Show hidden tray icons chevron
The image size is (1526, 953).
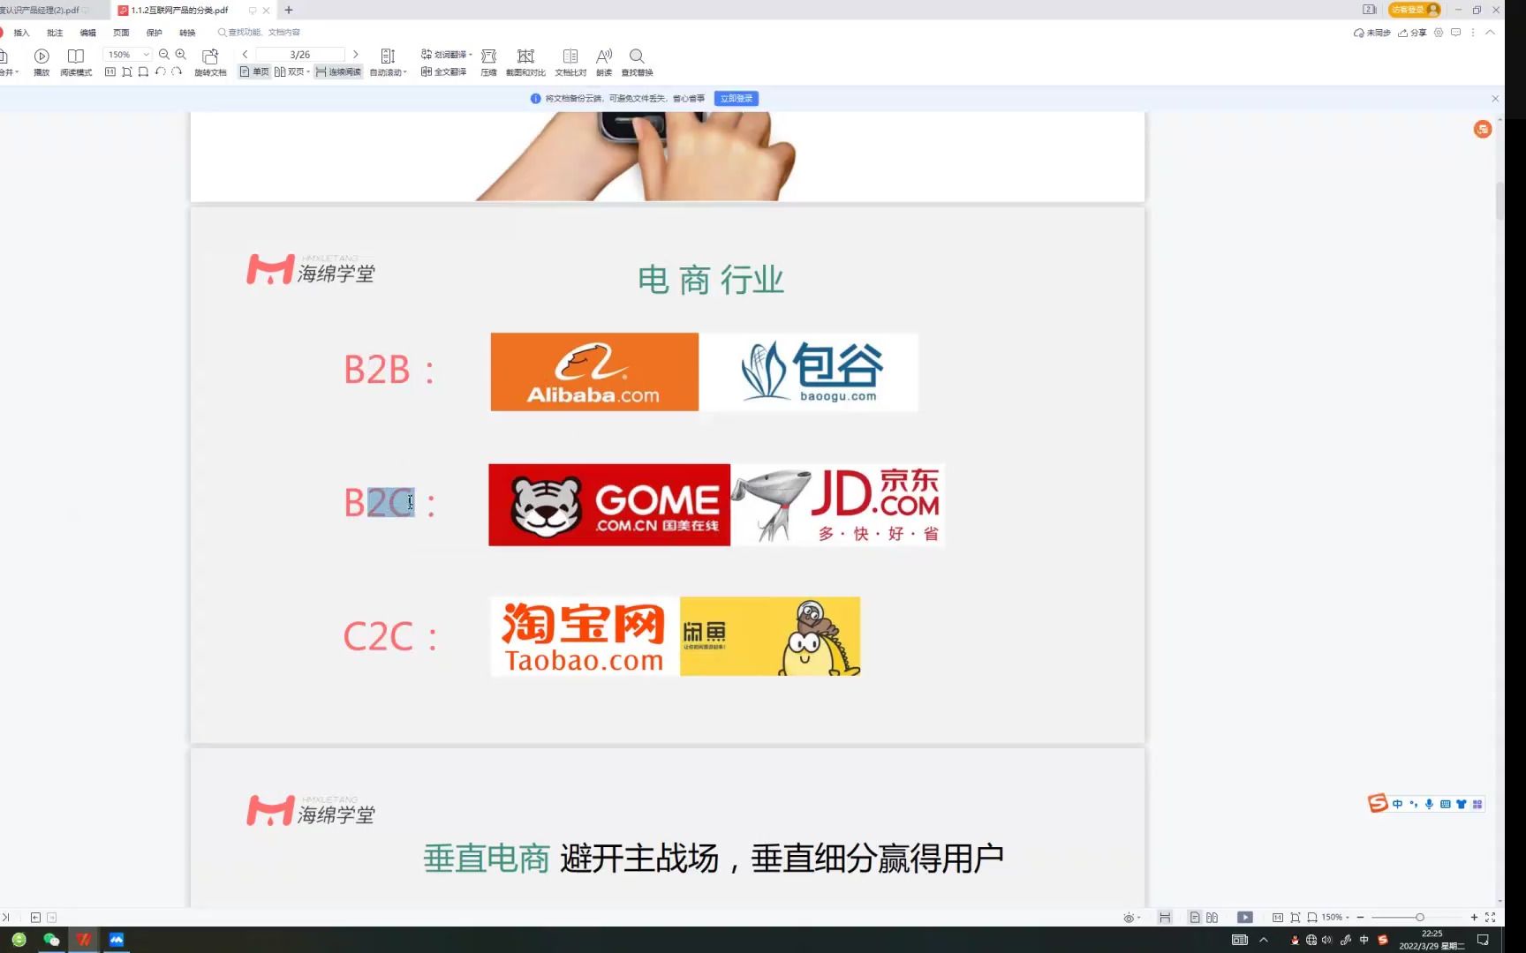click(1264, 940)
